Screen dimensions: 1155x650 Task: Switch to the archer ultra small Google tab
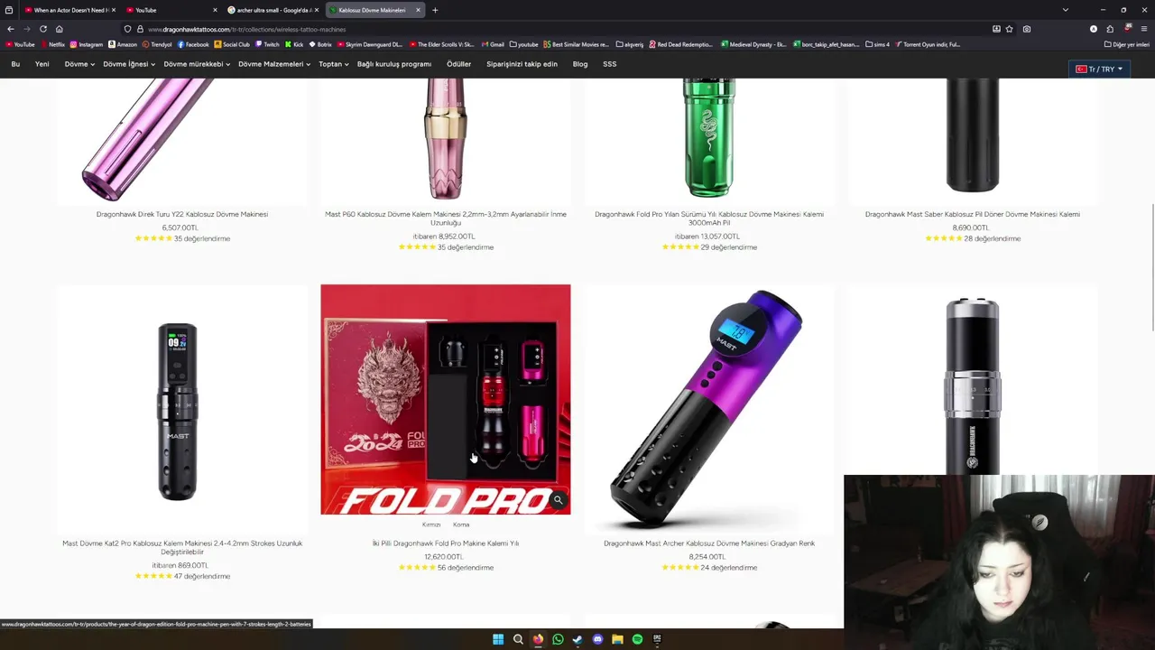pos(271,10)
